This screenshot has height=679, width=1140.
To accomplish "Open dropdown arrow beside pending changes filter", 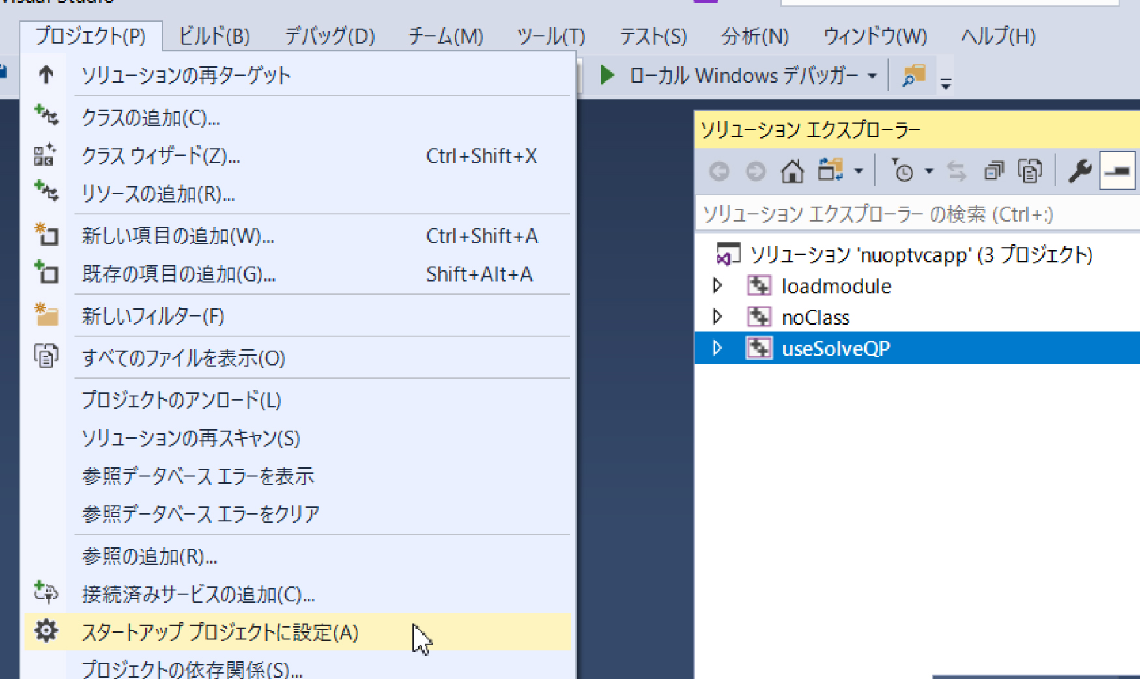I will point(929,171).
